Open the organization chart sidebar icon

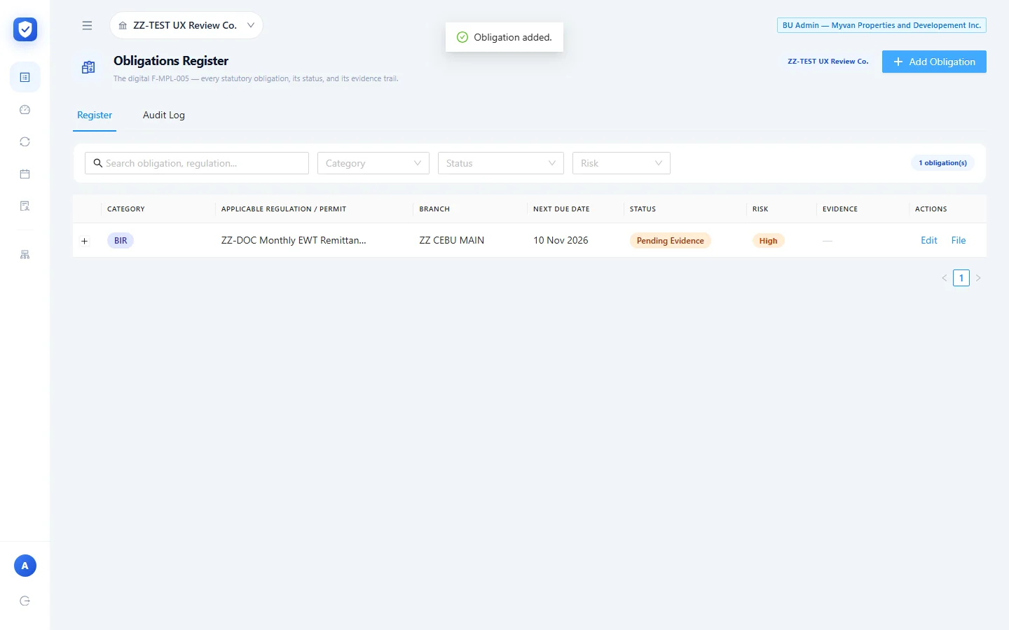25,255
